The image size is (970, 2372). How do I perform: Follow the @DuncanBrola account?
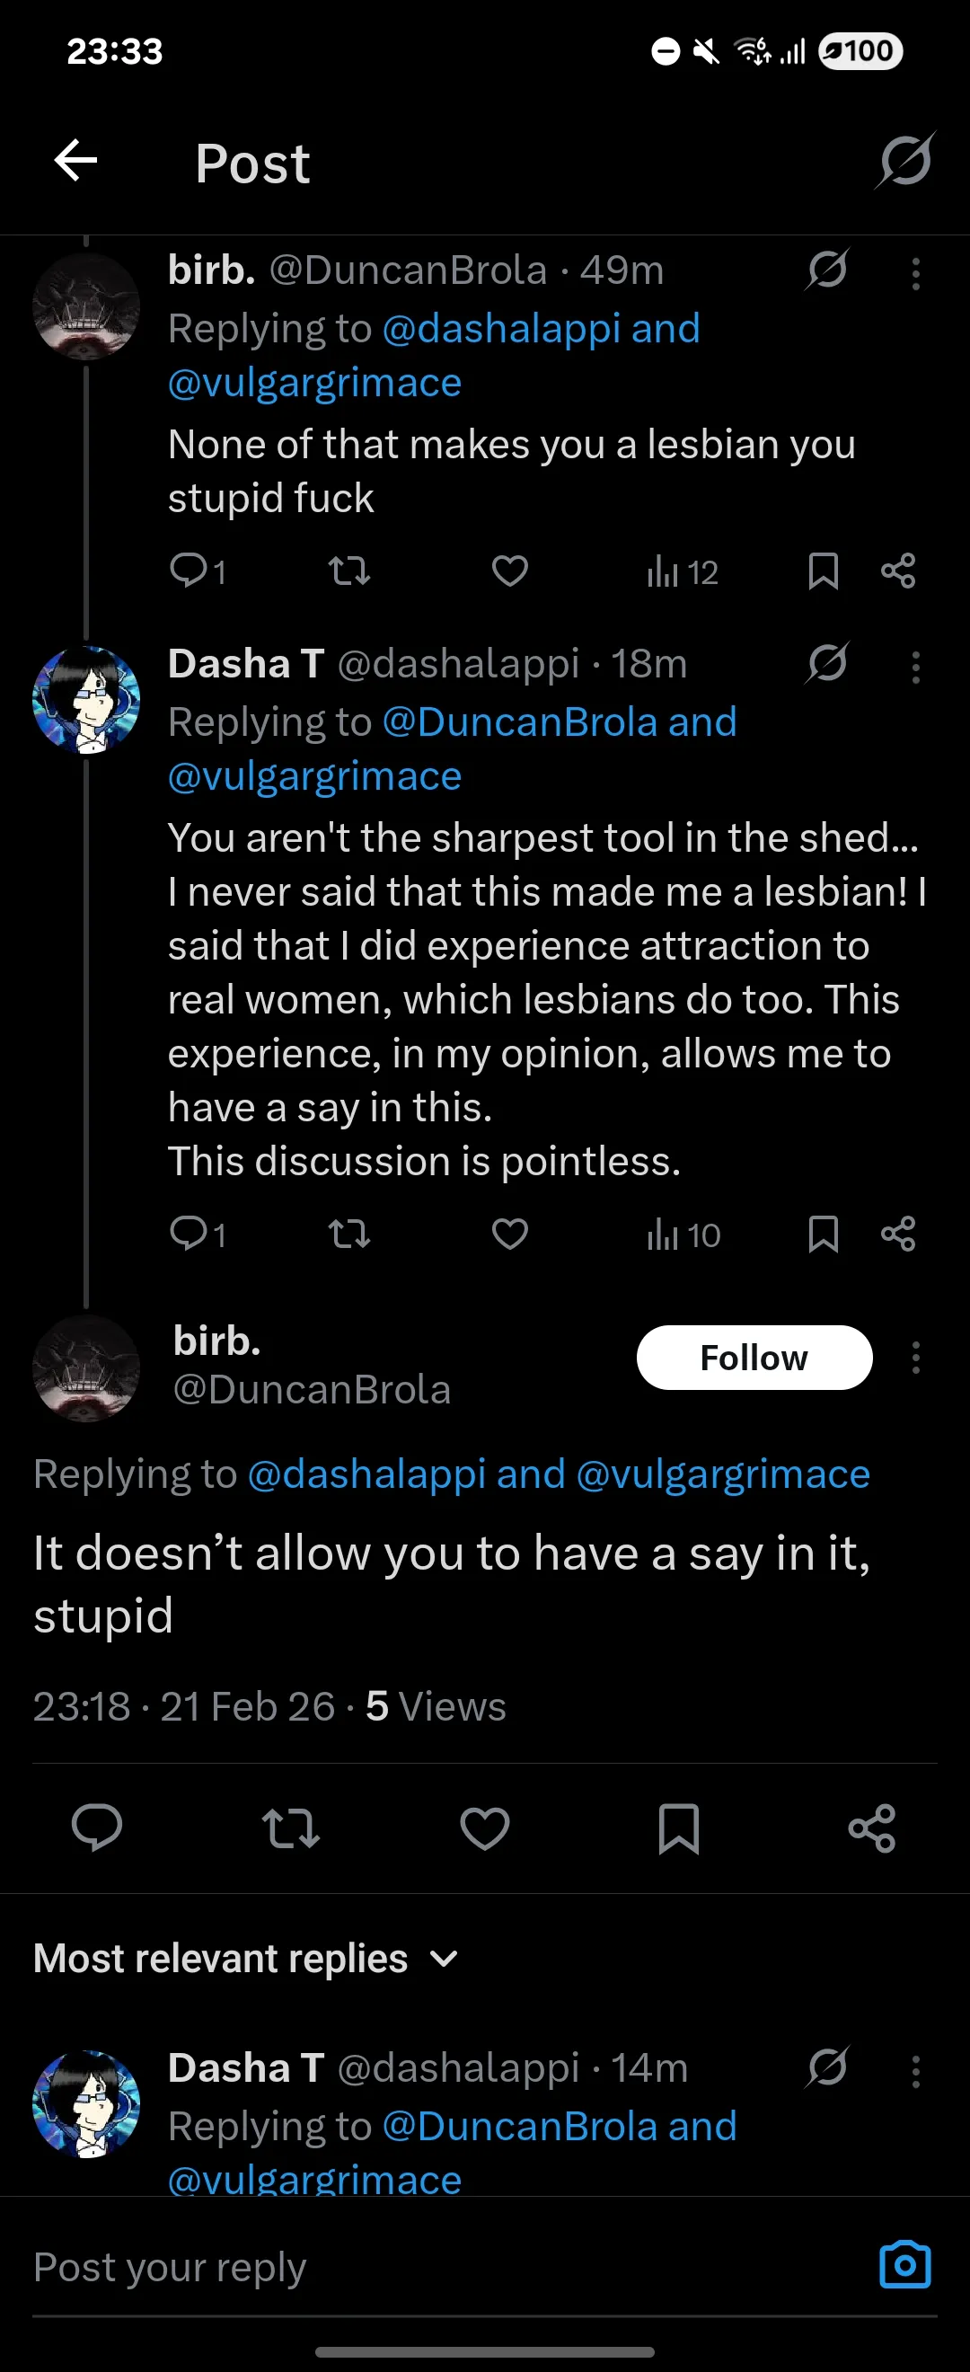[754, 1358]
